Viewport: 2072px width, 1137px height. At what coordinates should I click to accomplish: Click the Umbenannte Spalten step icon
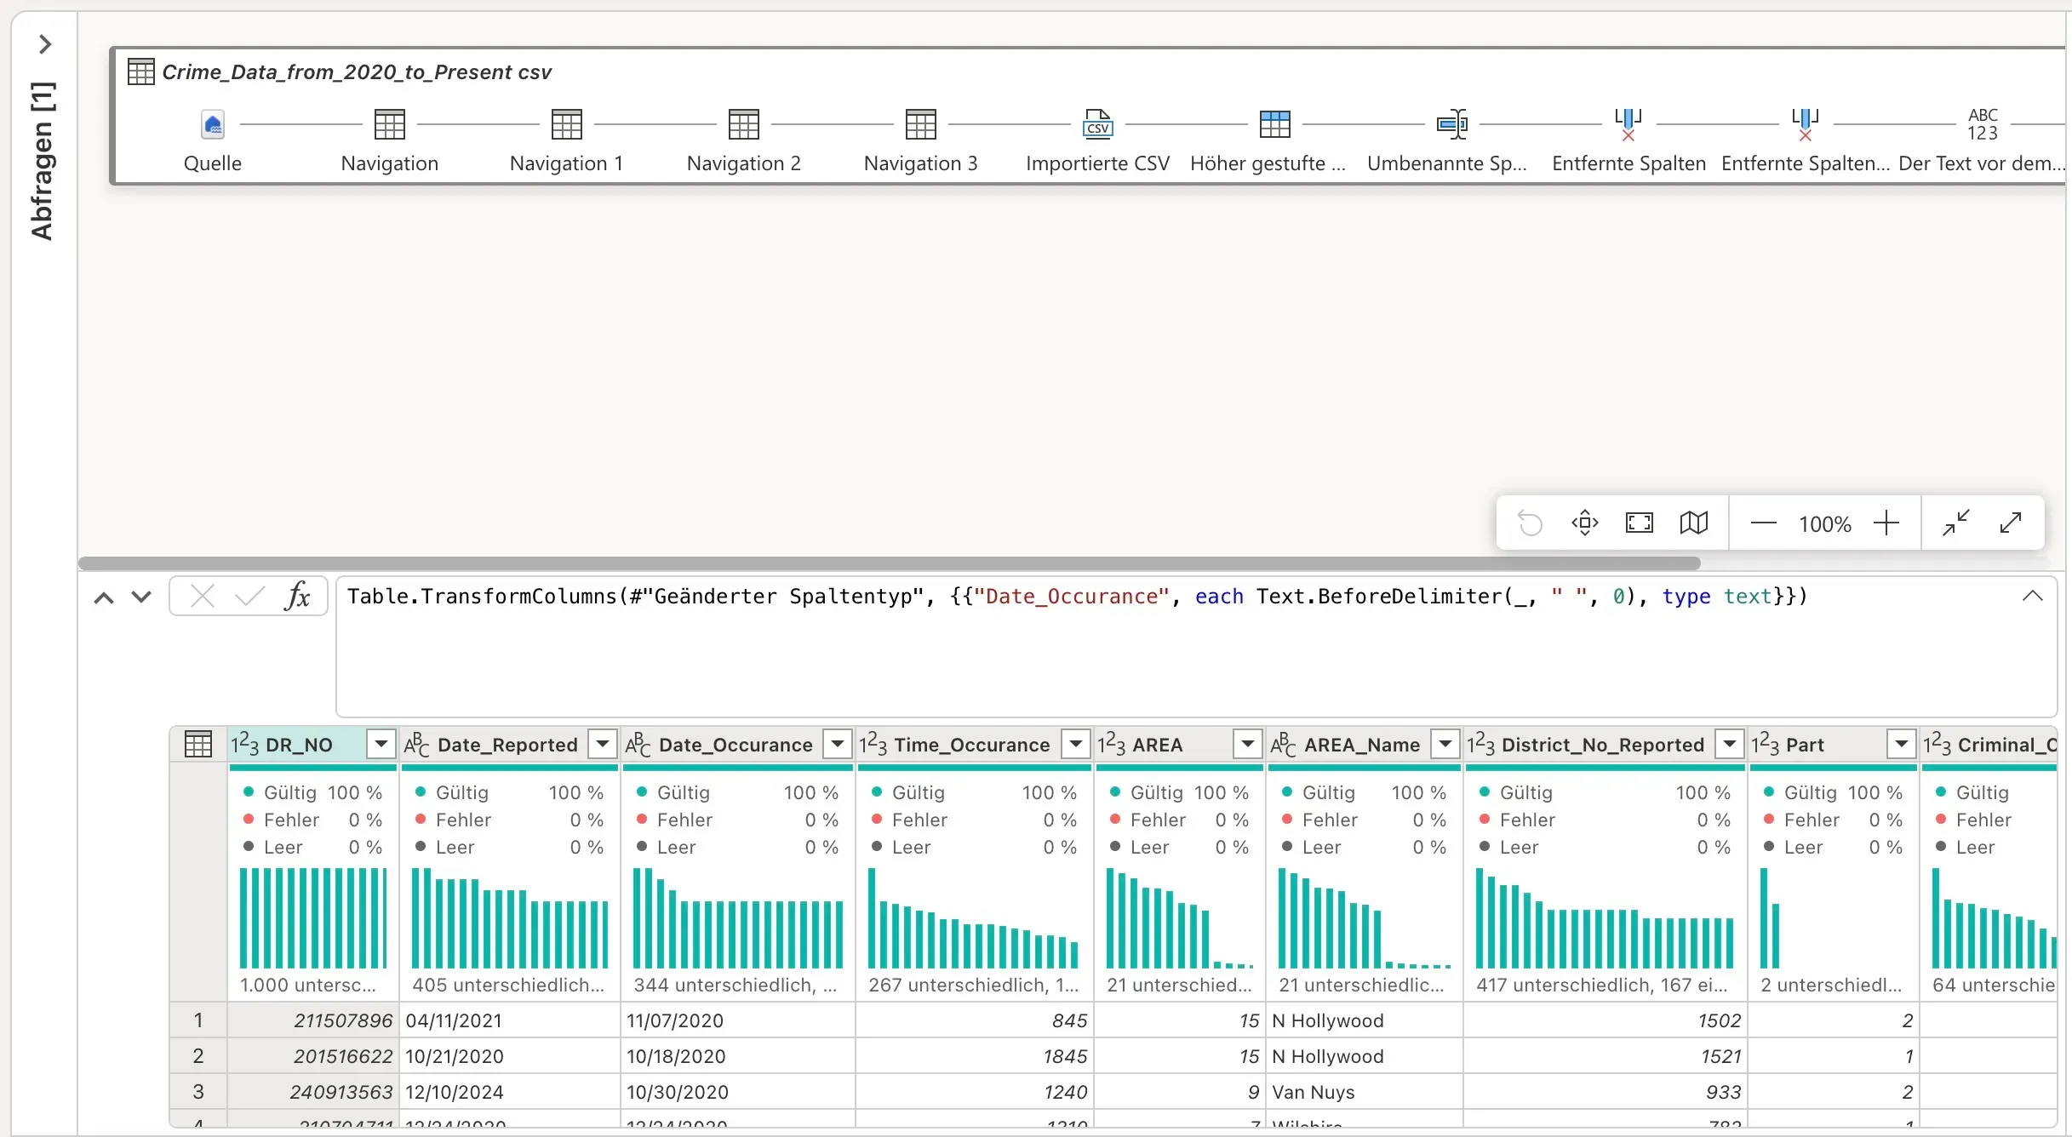point(1451,124)
